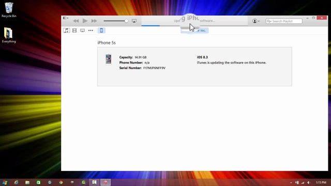The width and height of the screenshot is (331, 186).
Task: Open the AirPlay output menu
Action: [x=134, y=21]
